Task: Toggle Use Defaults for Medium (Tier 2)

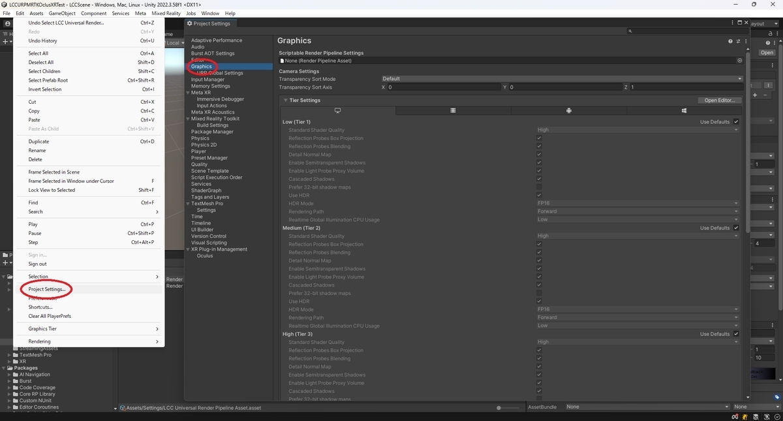Action: pyautogui.click(x=736, y=228)
